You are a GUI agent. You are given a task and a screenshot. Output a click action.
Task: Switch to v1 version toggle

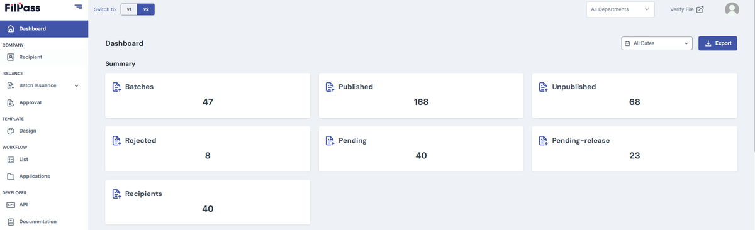click(x=128, y=9)
